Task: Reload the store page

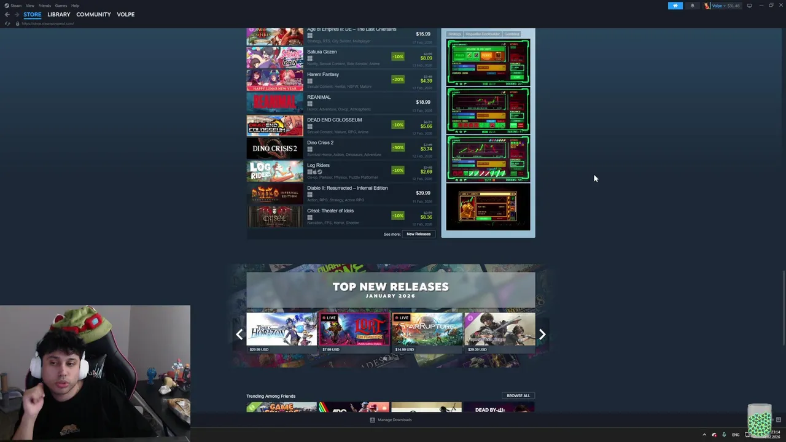Action: click(x=7, y=23)
